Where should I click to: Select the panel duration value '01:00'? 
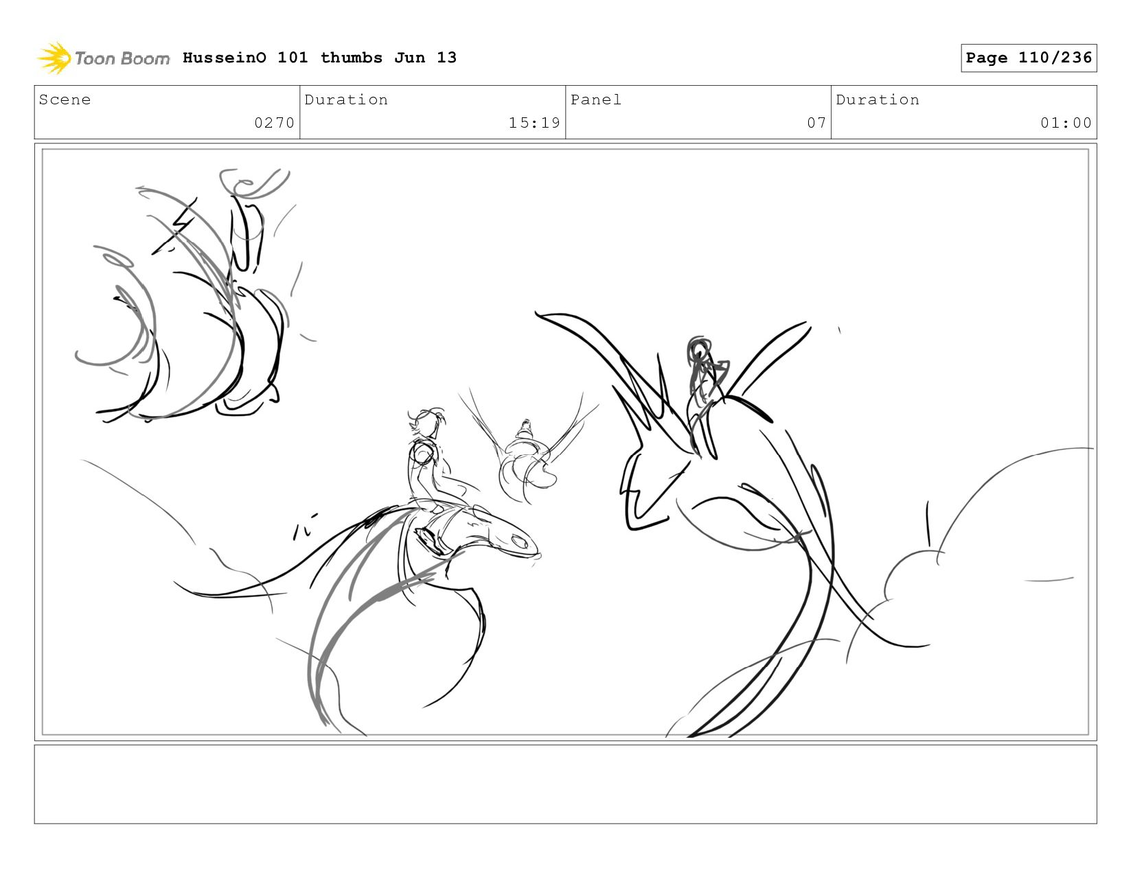pyautogui.click(x=1066, y=123)
